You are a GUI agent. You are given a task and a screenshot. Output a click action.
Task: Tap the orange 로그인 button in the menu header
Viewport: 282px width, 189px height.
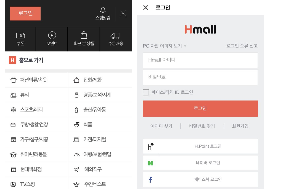(25, 13)
